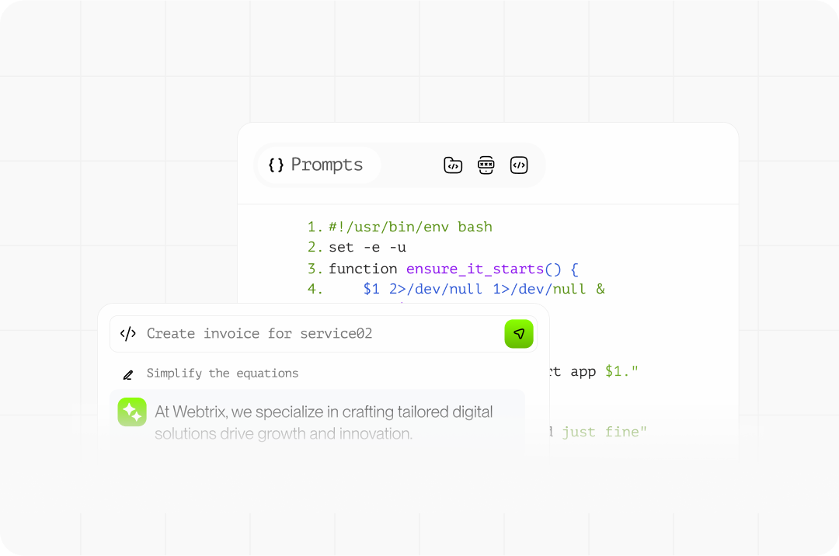Click the green sparkle AI icon

pyautogui.click(x=132, y=412)
